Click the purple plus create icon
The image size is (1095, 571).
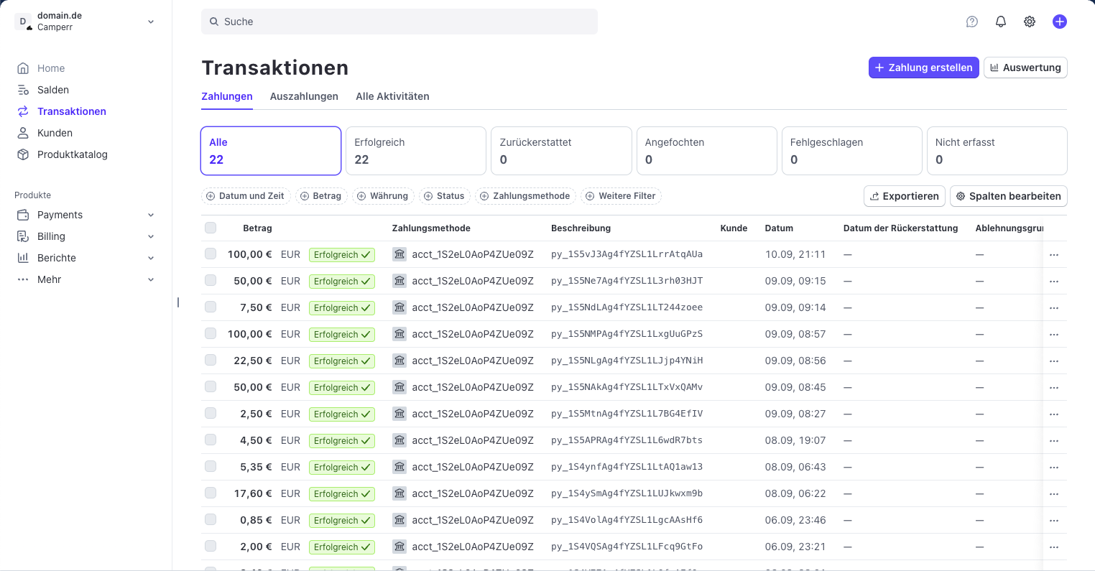pyautogui.click(x=1059, y=22)
